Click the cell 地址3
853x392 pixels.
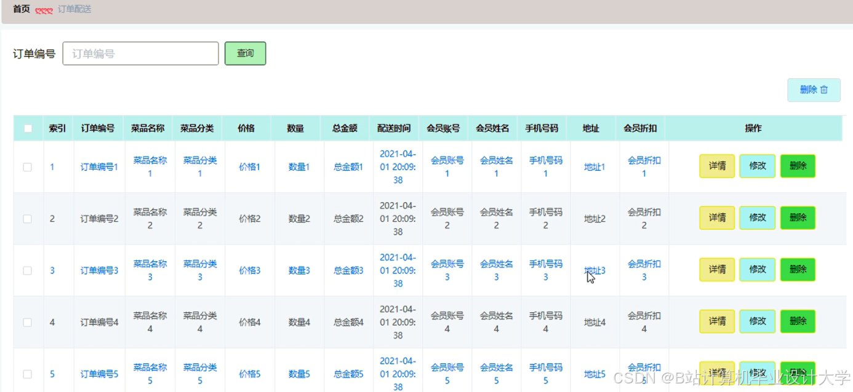(x=595, y=270)
